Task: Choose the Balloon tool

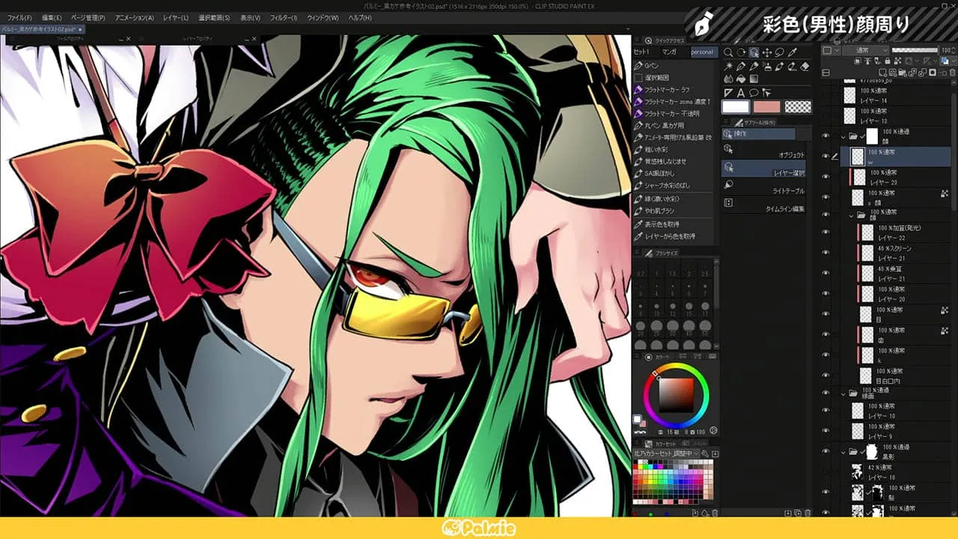Action: click(x=754, y=93)
